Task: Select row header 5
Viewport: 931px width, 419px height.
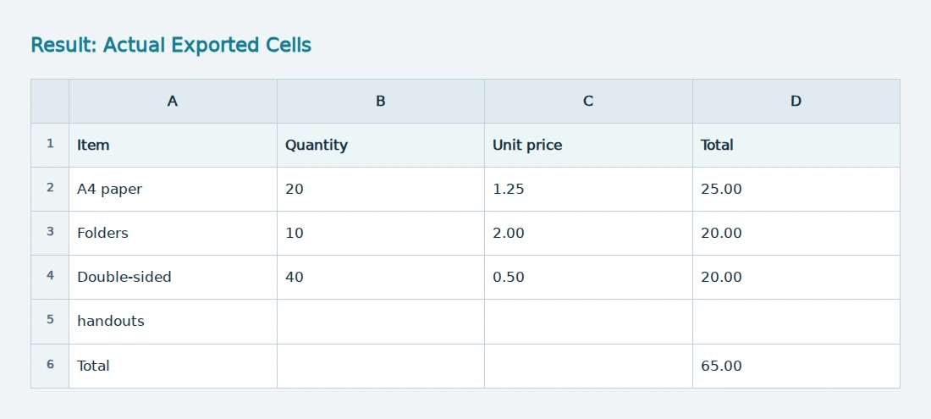Action: (50, 321)
